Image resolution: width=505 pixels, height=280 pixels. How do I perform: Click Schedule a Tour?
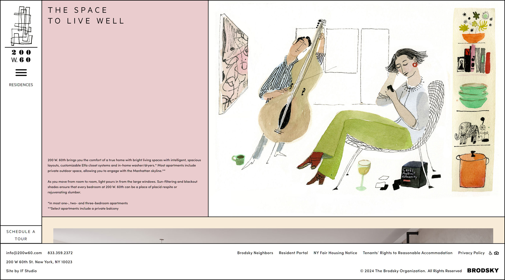pyautogui.click(x=21, y=235)
